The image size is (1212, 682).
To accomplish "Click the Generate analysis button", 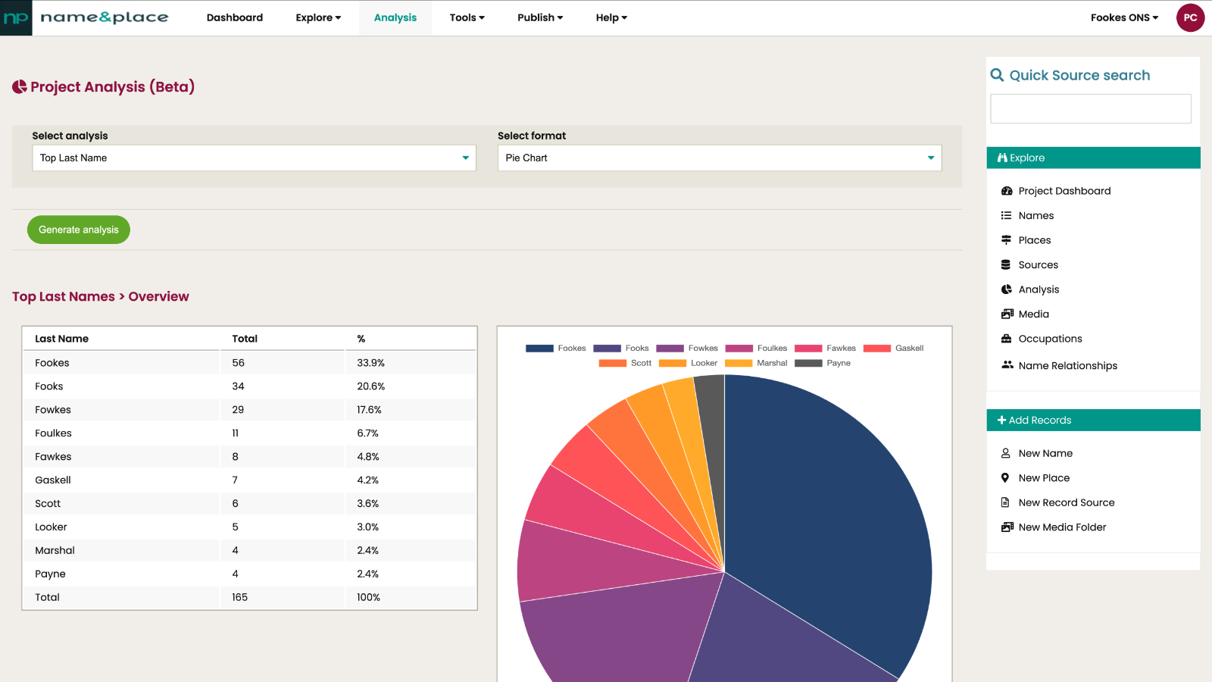I will [79, 230].
